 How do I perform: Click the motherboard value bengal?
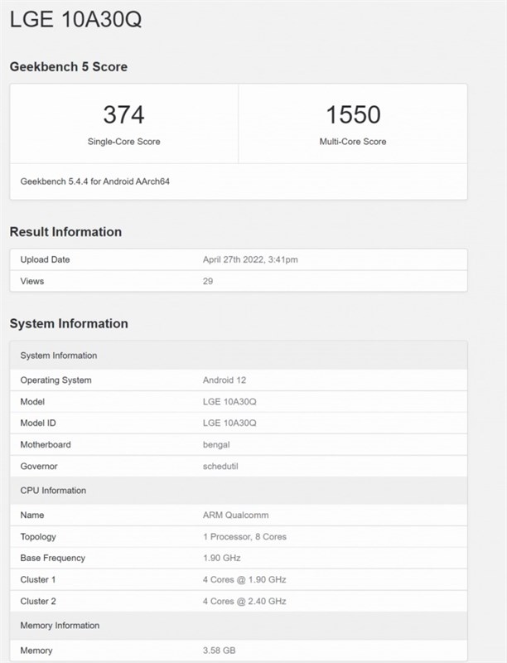pos(216,444)
